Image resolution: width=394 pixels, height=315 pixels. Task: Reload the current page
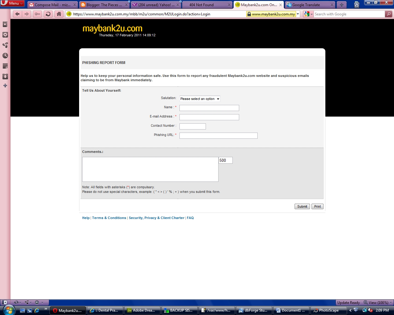tap(48, 14)
